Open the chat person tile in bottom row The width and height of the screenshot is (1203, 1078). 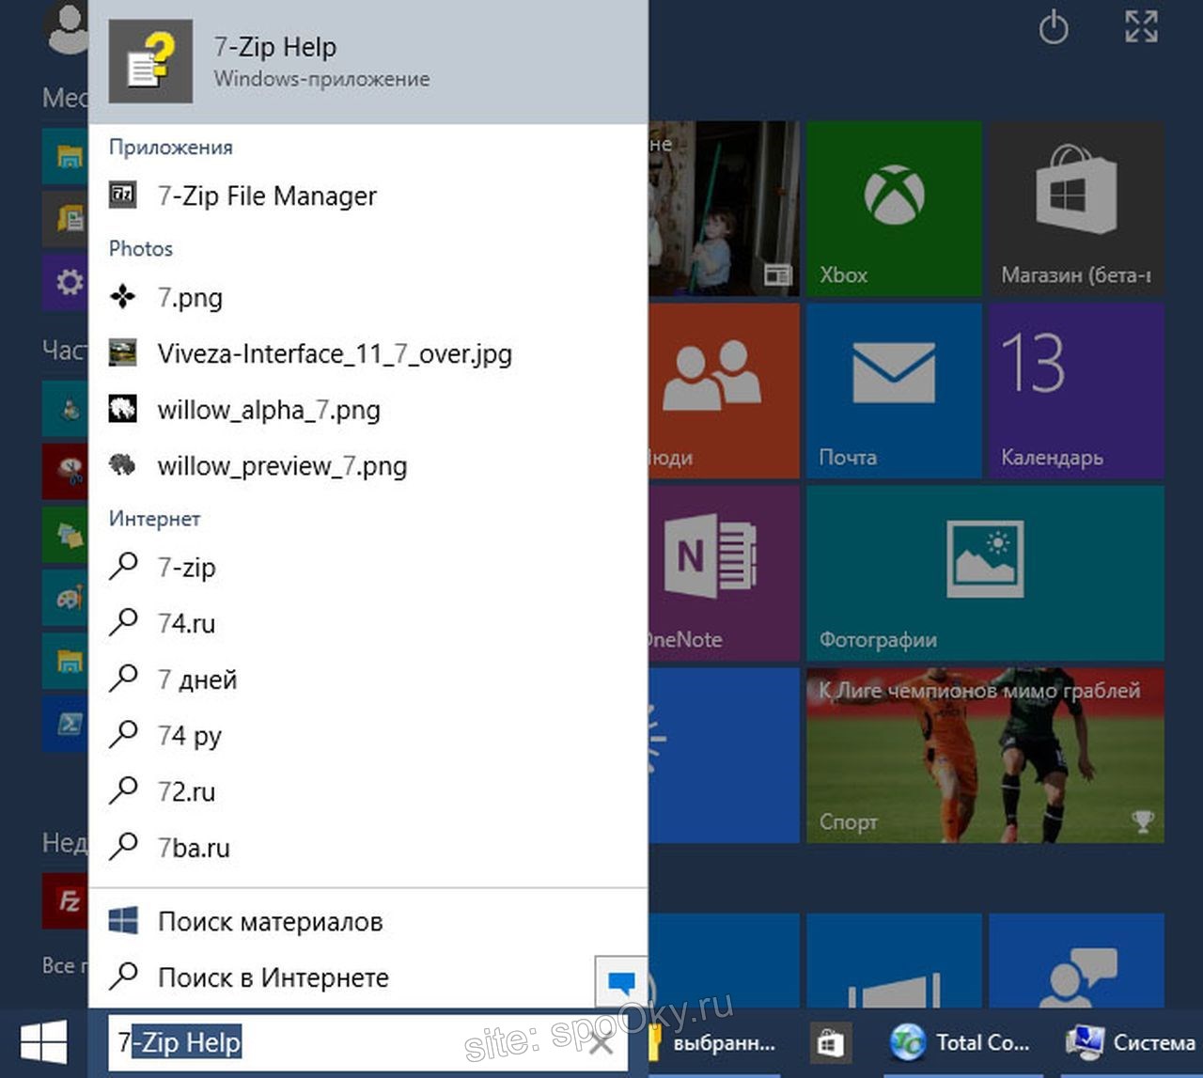(1076, 961)
